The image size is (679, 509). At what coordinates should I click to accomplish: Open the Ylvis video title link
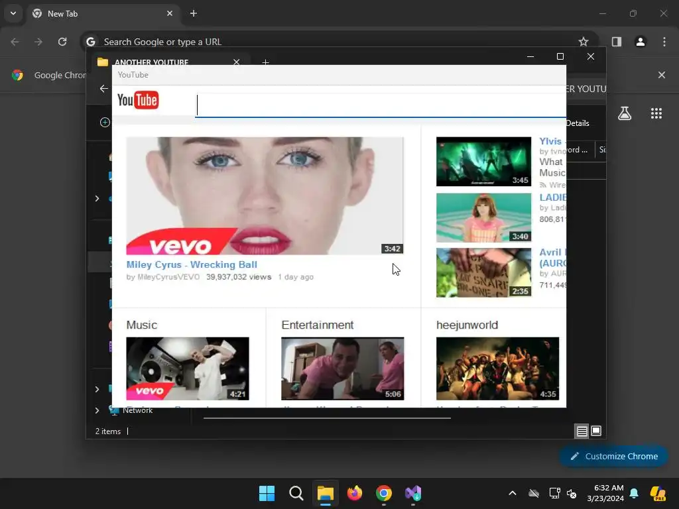click(x=552, y=141)
